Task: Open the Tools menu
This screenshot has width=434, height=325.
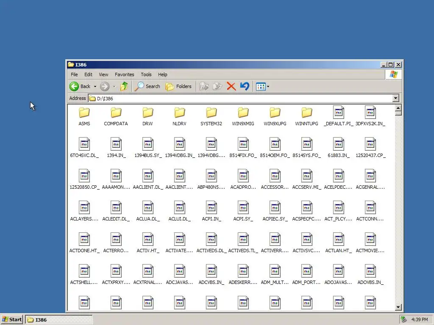Action: (x=146, y=74)
